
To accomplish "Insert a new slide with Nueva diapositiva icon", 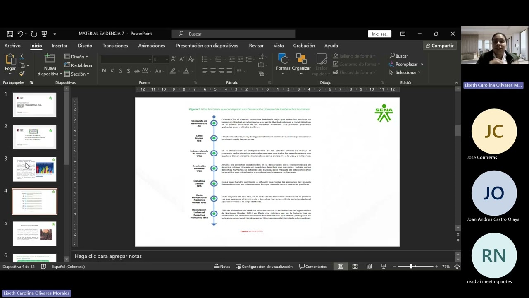I will (50, 59).
